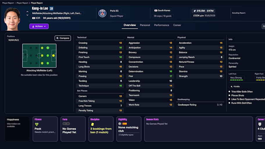Click the Right Foot Fairly Strong bar
This screenshot has width=265, height=149.
tap(260, 78)
